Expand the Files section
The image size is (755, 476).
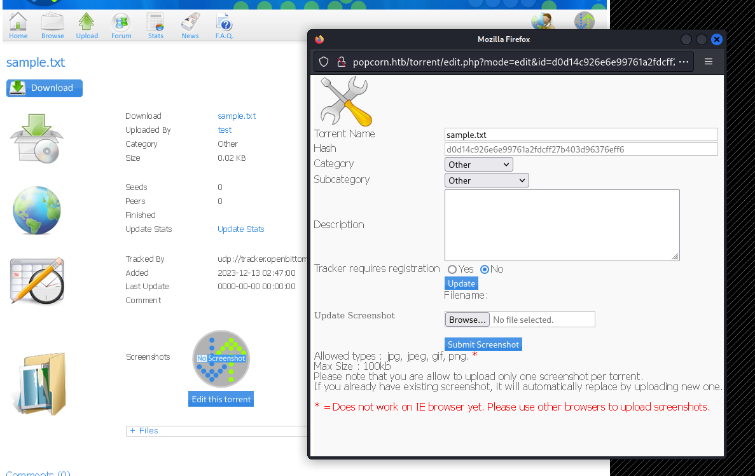pyautogui.click(x=144, y=430)
